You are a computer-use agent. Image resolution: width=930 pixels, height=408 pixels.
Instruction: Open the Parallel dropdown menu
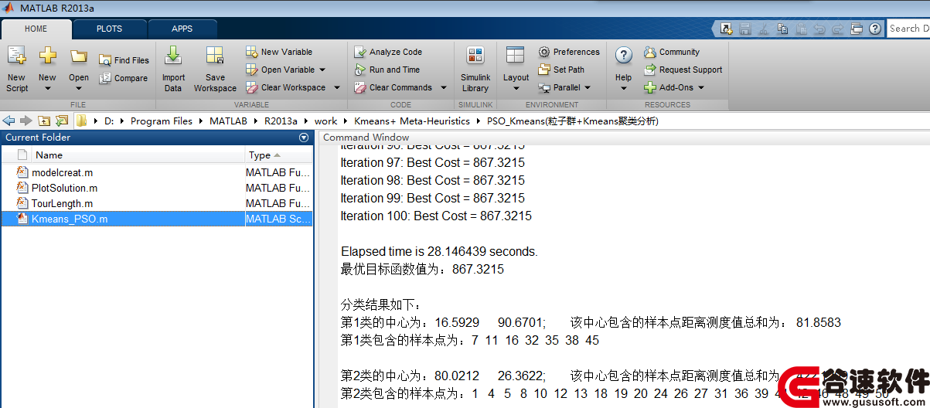pyautogui.click(x=565, y=87)
